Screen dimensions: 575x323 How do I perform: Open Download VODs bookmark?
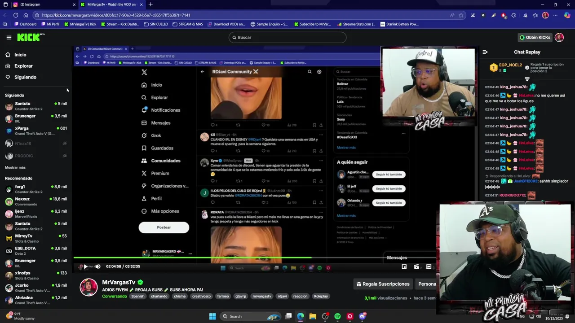[x=226, y=24]
